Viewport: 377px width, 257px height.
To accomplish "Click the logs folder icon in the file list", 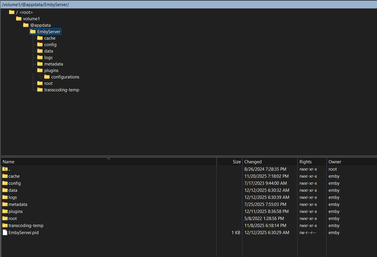I will tap(5, 197).
